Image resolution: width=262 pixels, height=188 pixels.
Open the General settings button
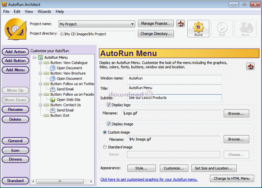tap(15, 141)
